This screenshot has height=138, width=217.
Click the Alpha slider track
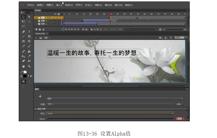click(x=110, y=119)
